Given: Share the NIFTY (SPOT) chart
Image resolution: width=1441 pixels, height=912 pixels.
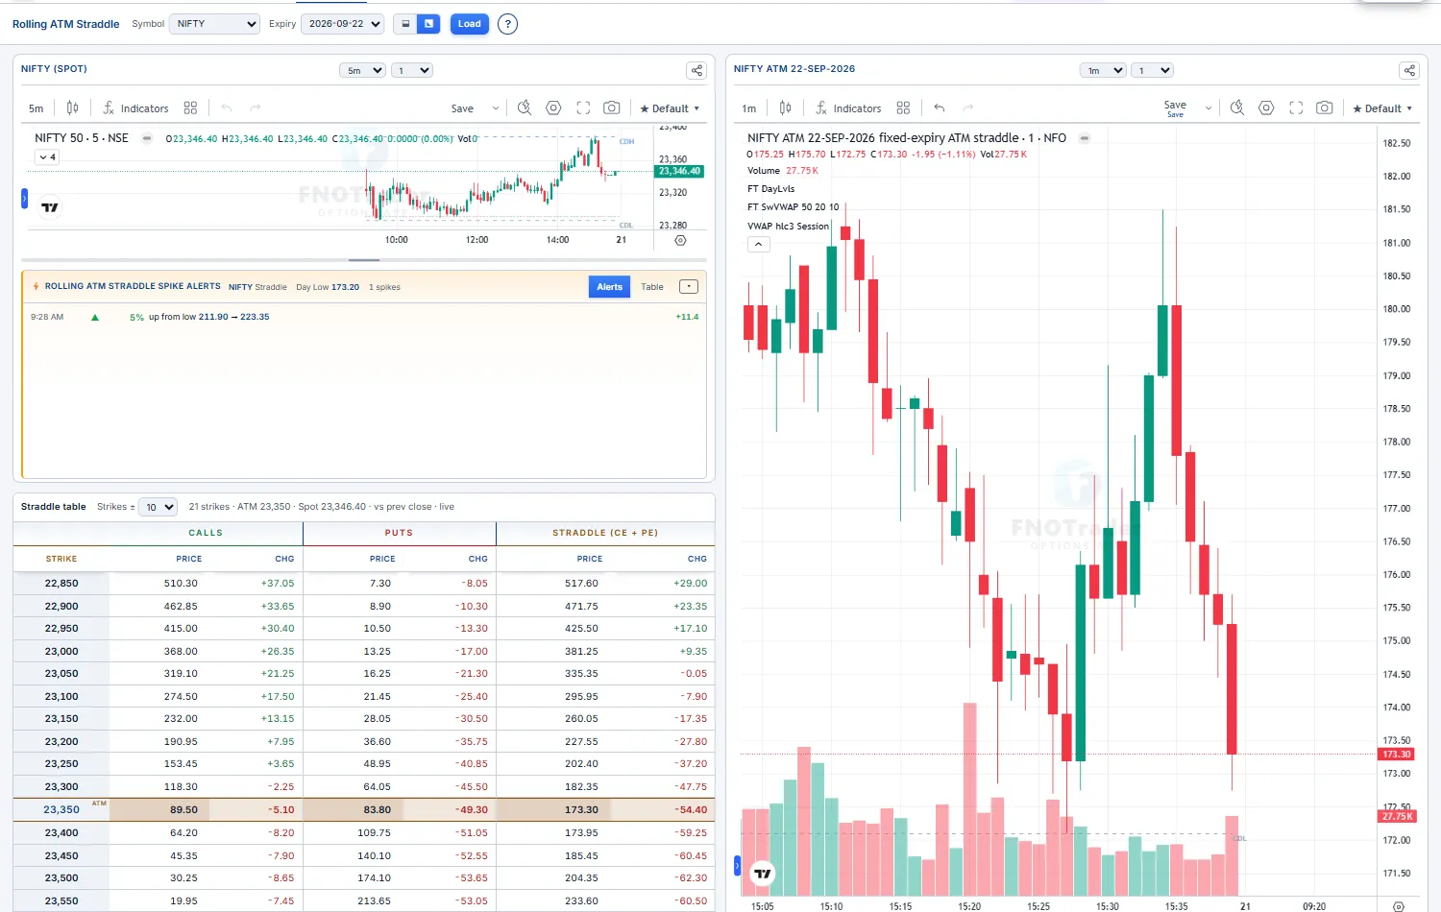Looking at the screenshot, I should (696, 70).
